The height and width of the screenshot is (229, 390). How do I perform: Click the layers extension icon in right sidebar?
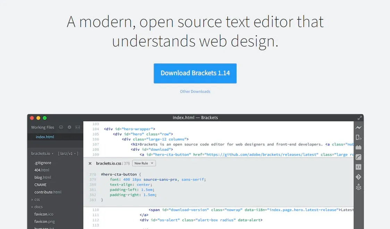(x=358, y=187)
